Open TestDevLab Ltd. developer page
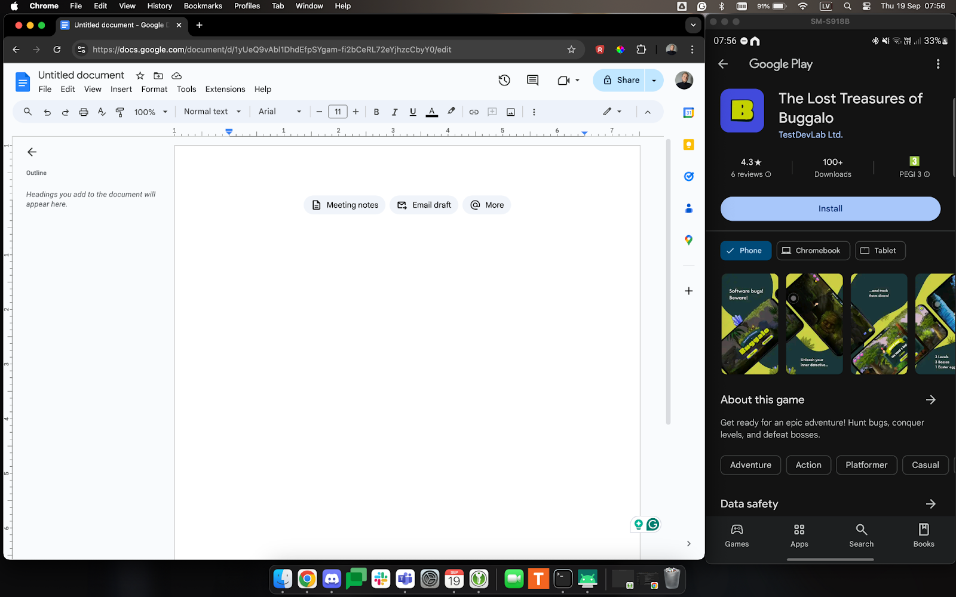This screenshot has width=956, height=597. coord(810,135)
